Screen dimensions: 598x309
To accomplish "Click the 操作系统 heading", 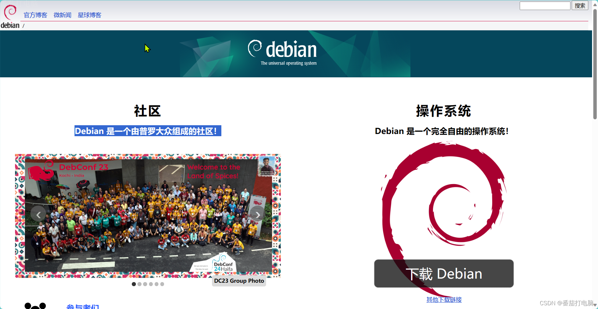I will [x=443, y=111].
